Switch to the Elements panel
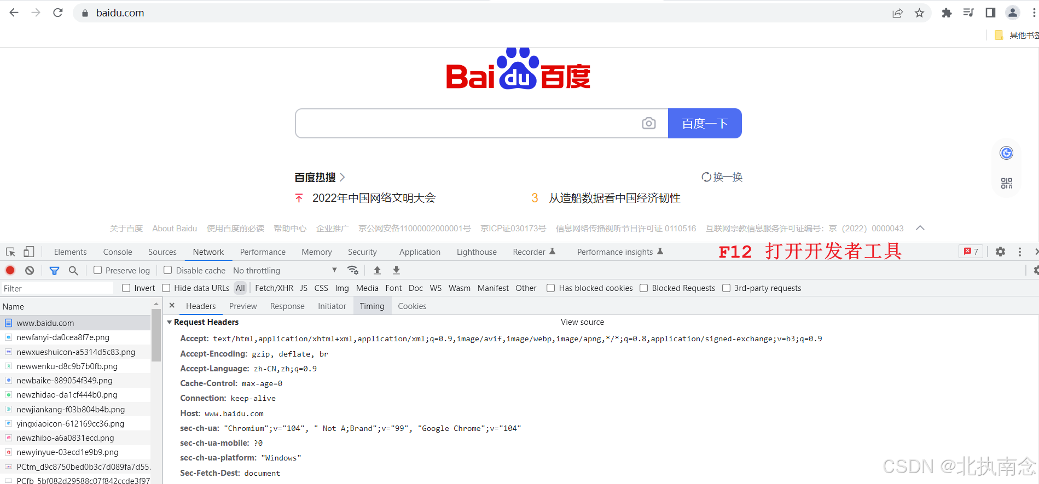Image resolution: width=1039 pixels, height=484 pixels. point(70,252)
